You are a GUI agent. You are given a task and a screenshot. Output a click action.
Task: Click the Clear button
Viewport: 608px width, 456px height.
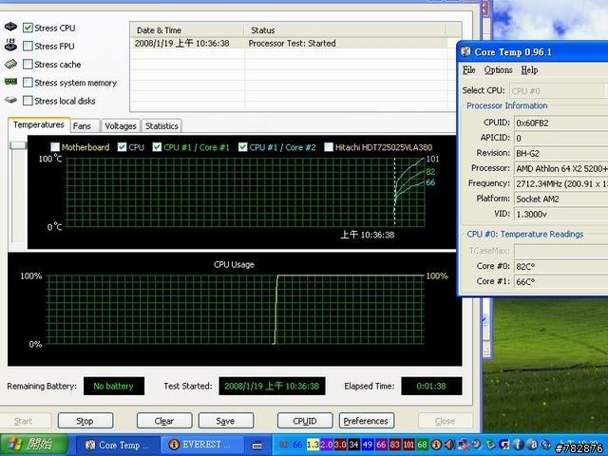click(164, 421)
